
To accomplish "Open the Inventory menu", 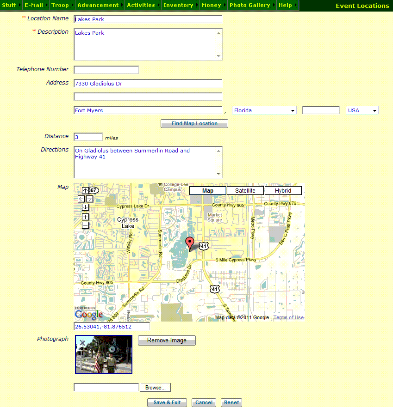I will [x=180, y=5].
